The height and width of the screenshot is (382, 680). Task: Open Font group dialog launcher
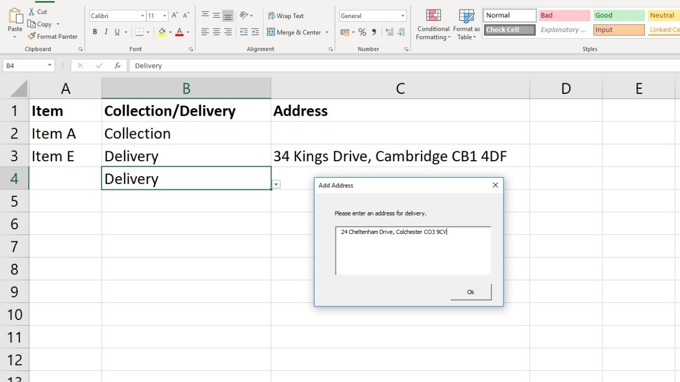pos(191,49)
